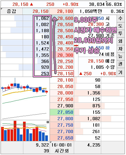Select the 도 side tab
Screen dimensions: 126x155
(120, 26)
